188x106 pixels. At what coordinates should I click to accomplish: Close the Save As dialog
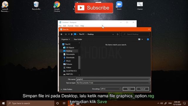[x=149, y=29]
